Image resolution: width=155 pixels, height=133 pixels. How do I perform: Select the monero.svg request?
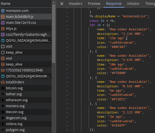coord(26,106)
